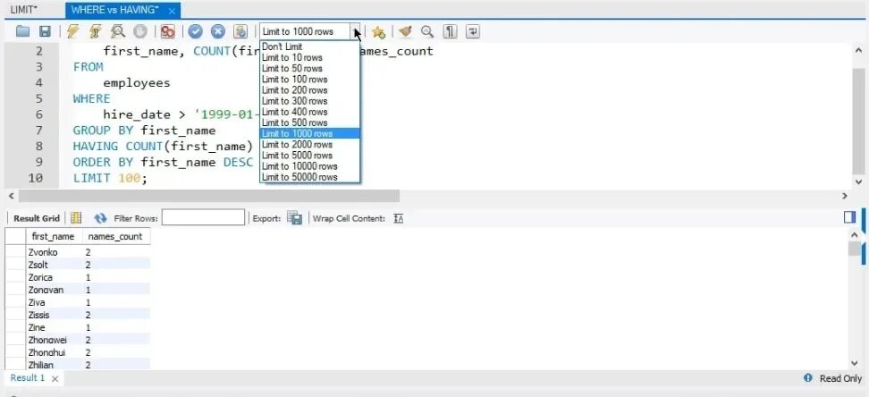Image resolution: width=869 pixels, height=397 pixels.
Task: Commit the transaction with the check icon
Action: point(195,31)
